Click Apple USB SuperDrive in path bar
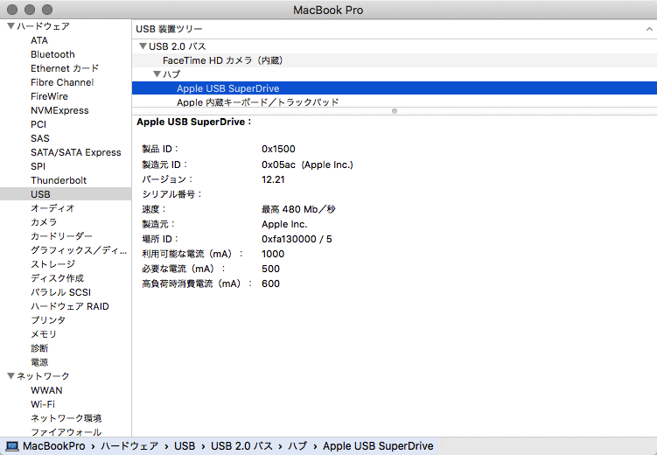Viewport: 657px width, 455px height. pos(378,446)
